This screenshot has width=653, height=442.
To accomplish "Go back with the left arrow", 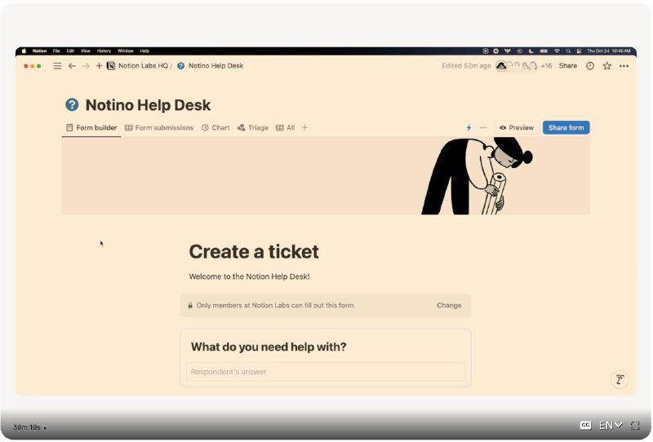I will click(72, 66).
